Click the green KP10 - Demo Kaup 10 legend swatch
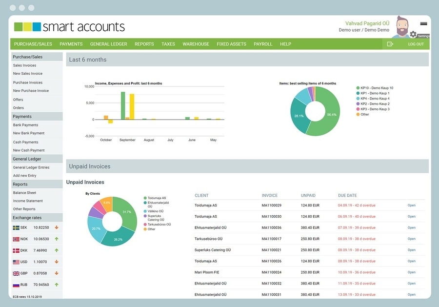 pyautogui.click(x=358, y=88)
